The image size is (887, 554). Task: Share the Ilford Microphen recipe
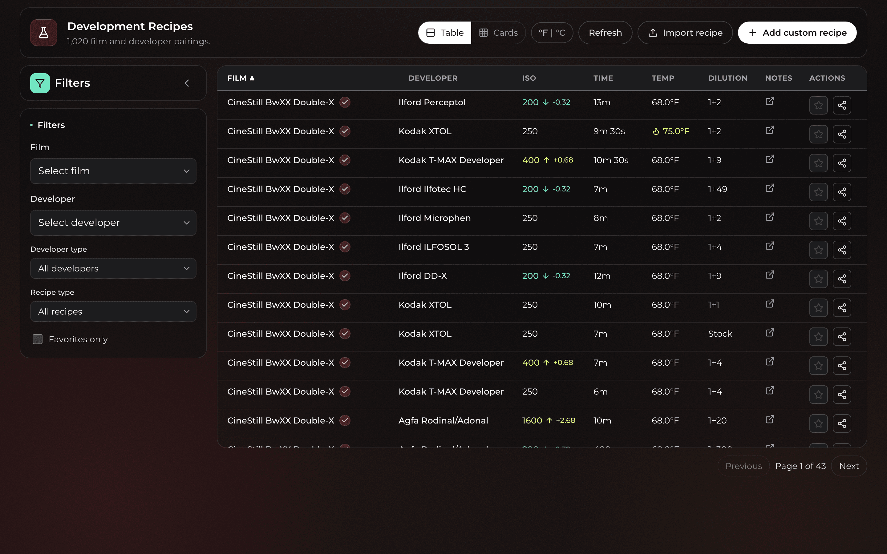[842, 221]
